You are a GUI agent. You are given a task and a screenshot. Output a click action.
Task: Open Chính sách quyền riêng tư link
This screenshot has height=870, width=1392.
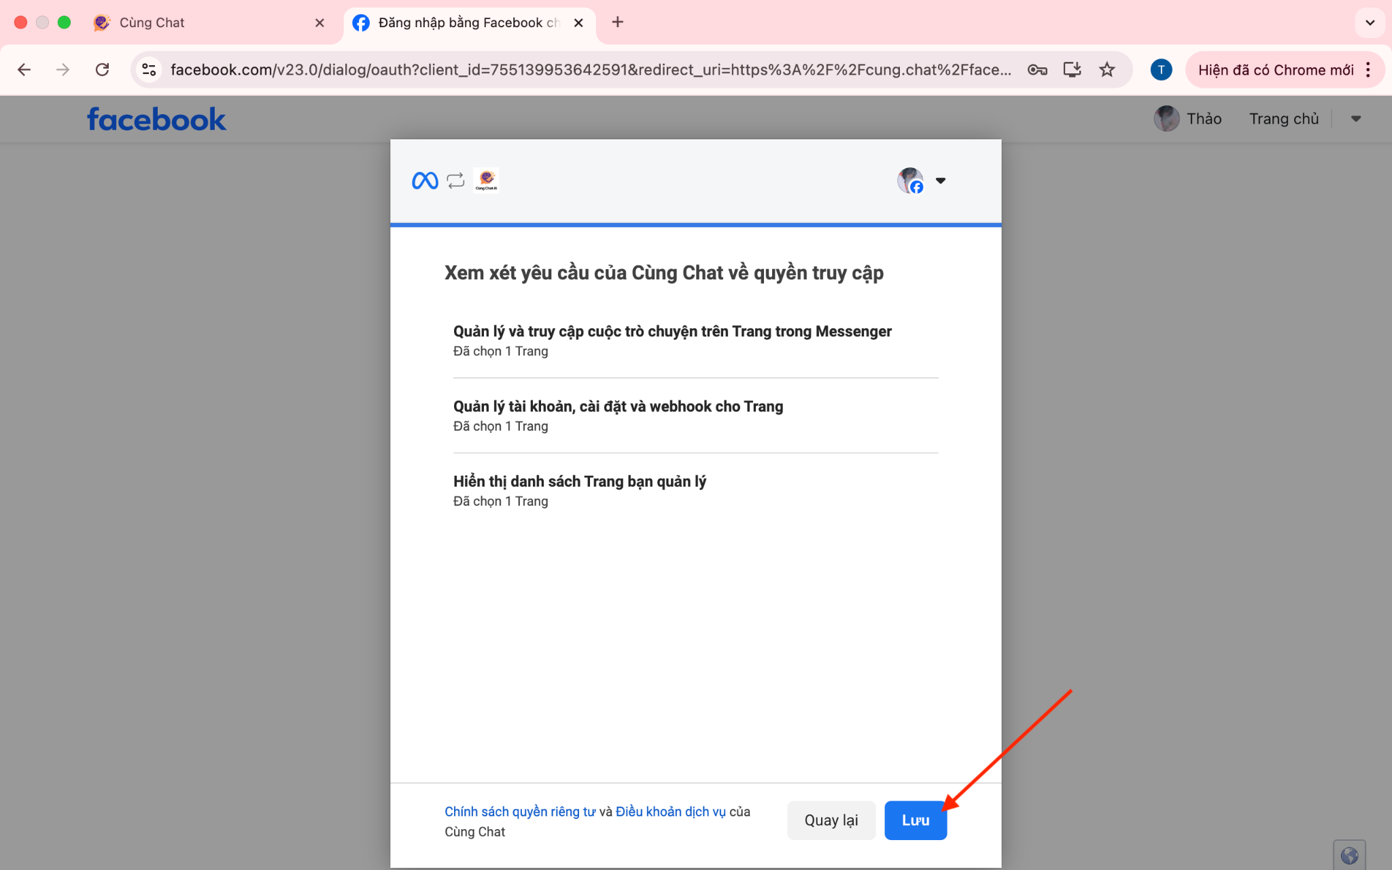point(519,812)
